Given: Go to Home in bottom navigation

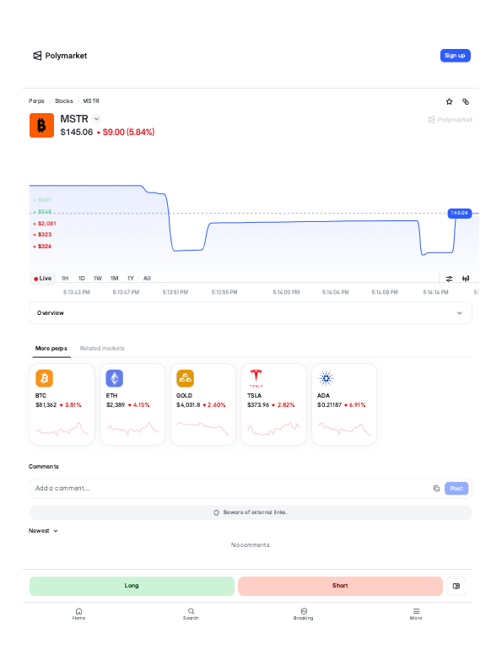Looking at the screenshot, I should [x=78, y=614].
